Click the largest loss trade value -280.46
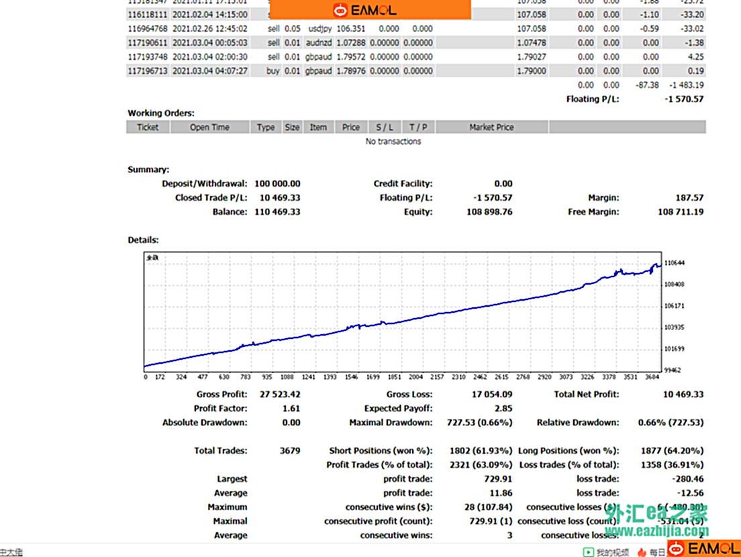This screenshot has width=741, height=557. point(687,480)
